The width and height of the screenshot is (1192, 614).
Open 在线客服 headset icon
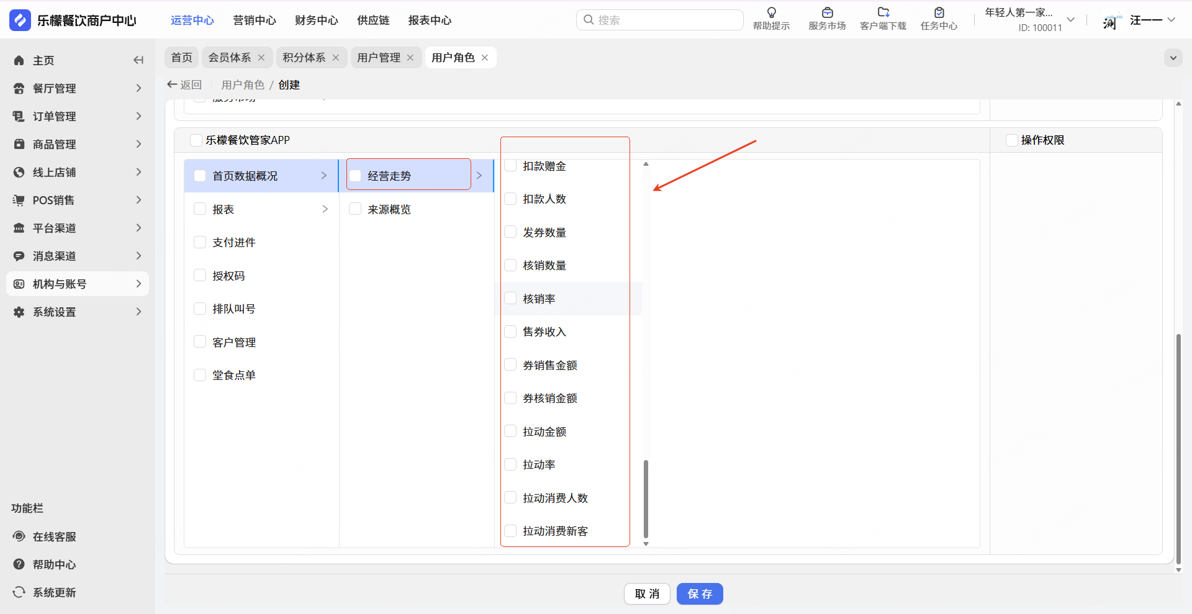(x=19, y=536)
